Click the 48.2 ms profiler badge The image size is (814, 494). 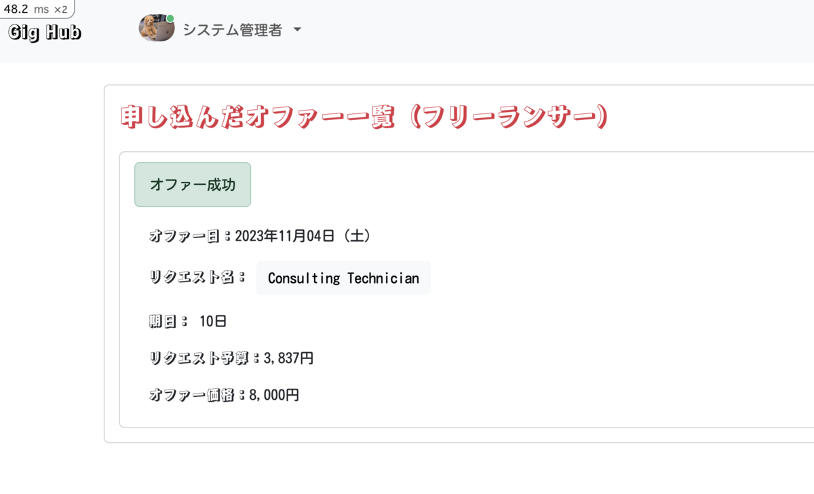(37, 9)
